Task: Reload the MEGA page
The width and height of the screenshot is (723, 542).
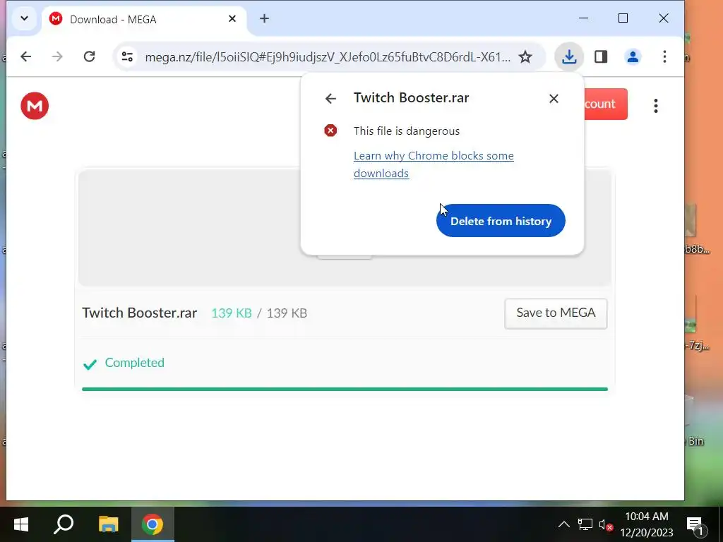Action: click(90, 56)
